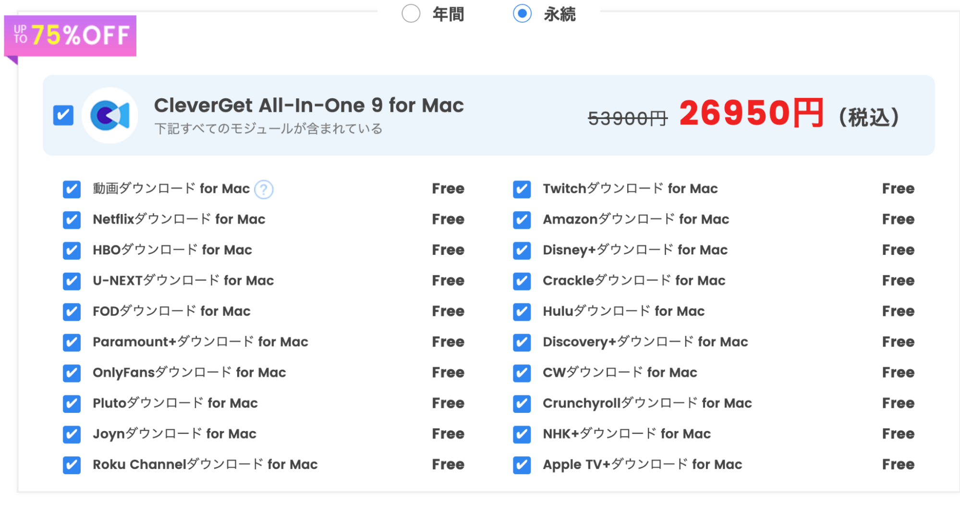Toggle the Apple TV+ダウンロード for Mac checkbox
Viewport: 960px width, 506px height.
(x=522, y=465)
